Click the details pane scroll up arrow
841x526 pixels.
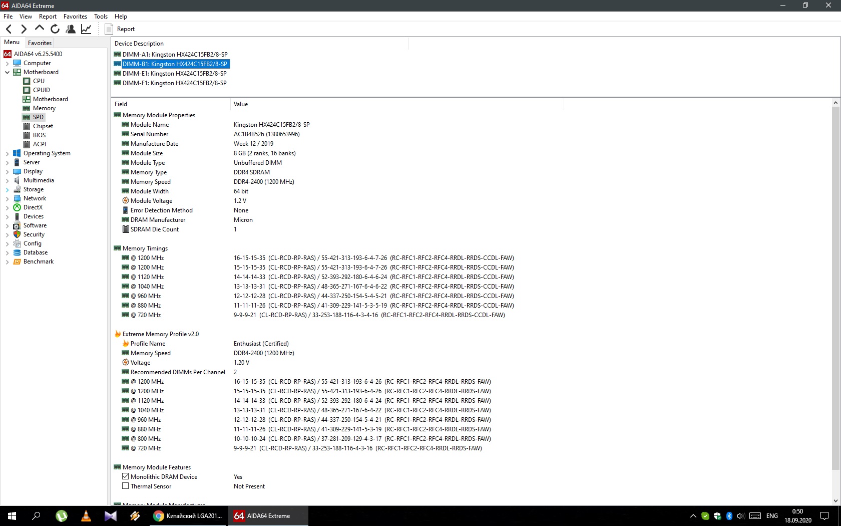835,103
